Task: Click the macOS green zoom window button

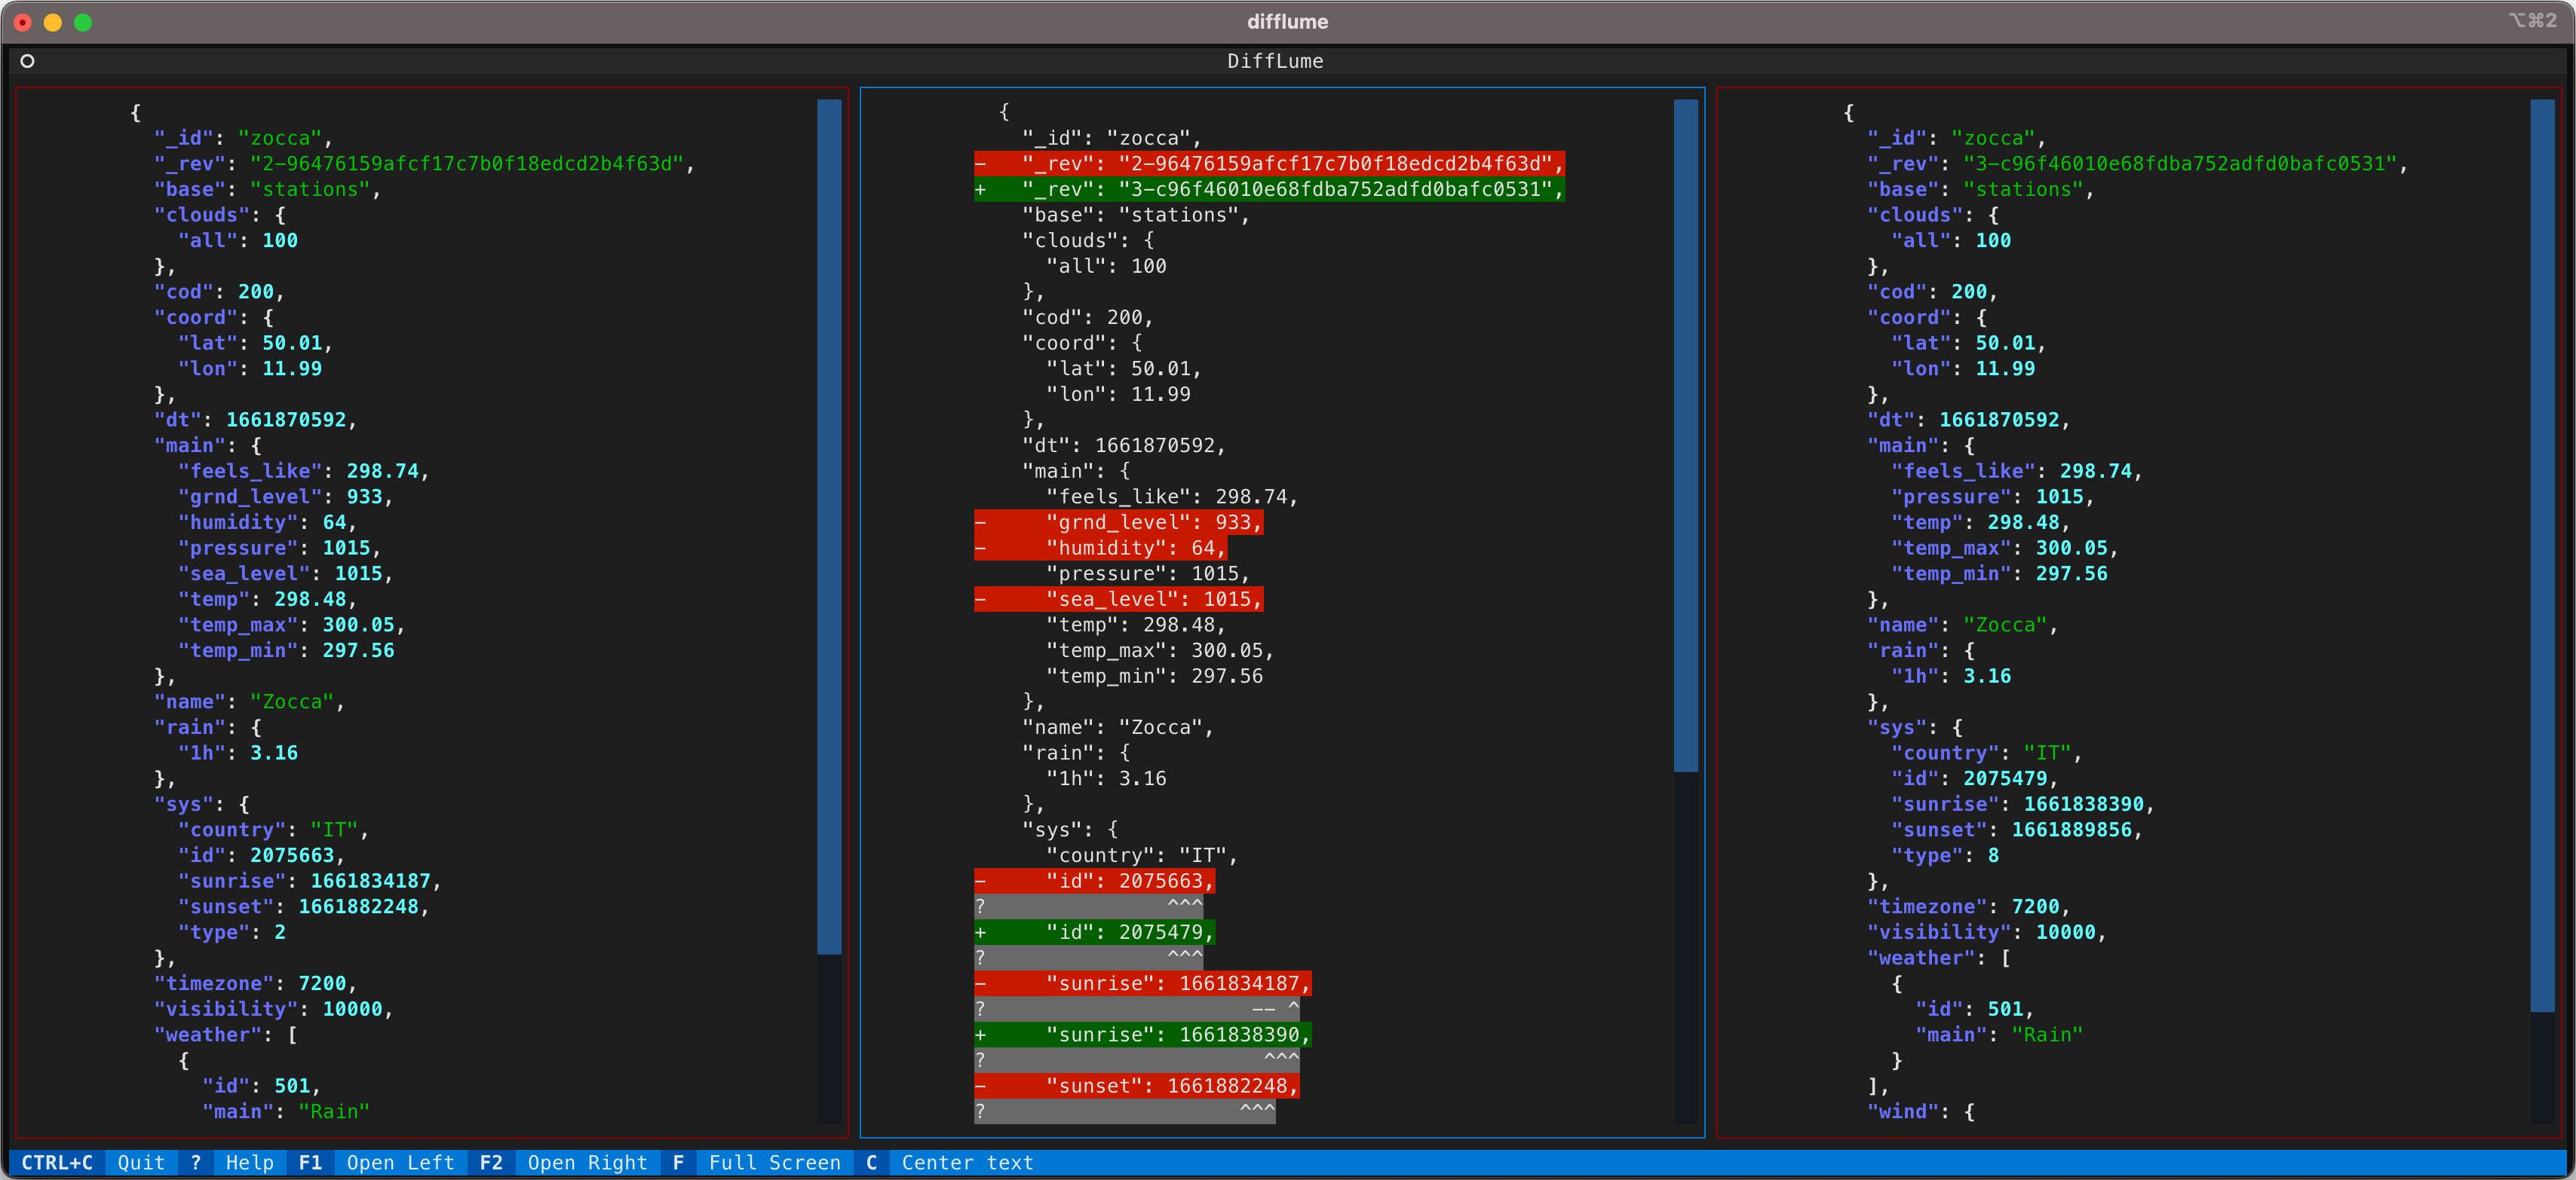Action: click(x=83, y=22)
